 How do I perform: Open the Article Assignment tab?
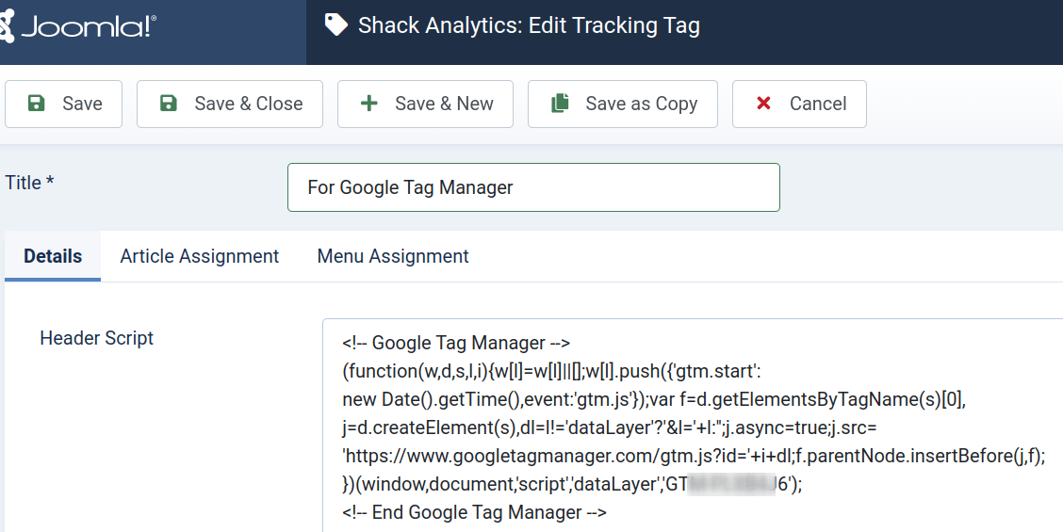200,256
